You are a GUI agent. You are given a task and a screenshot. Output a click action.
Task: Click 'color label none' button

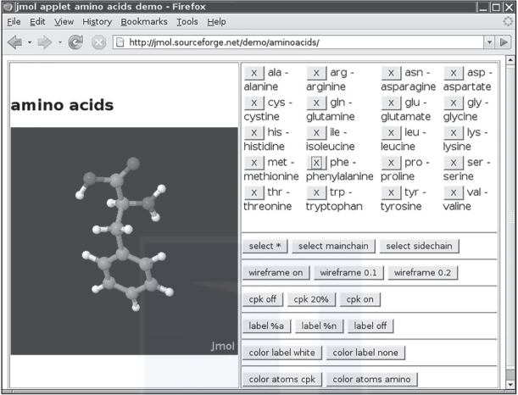point(365,353)
